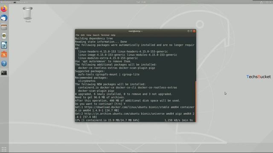Screen dimensions: 273x153
Task: Select the Terminal icon in dock
Action: pyautogui.click(x=4, y=73)
